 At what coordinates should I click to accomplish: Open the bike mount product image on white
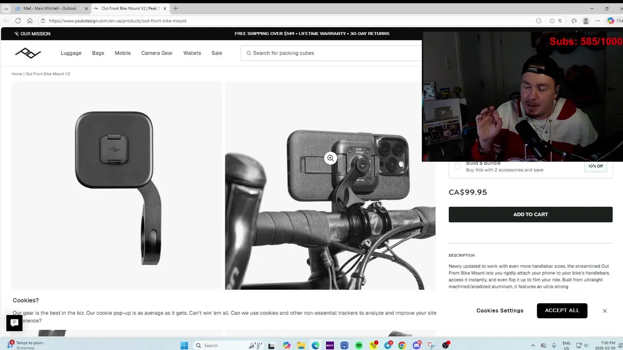(117, 186)
